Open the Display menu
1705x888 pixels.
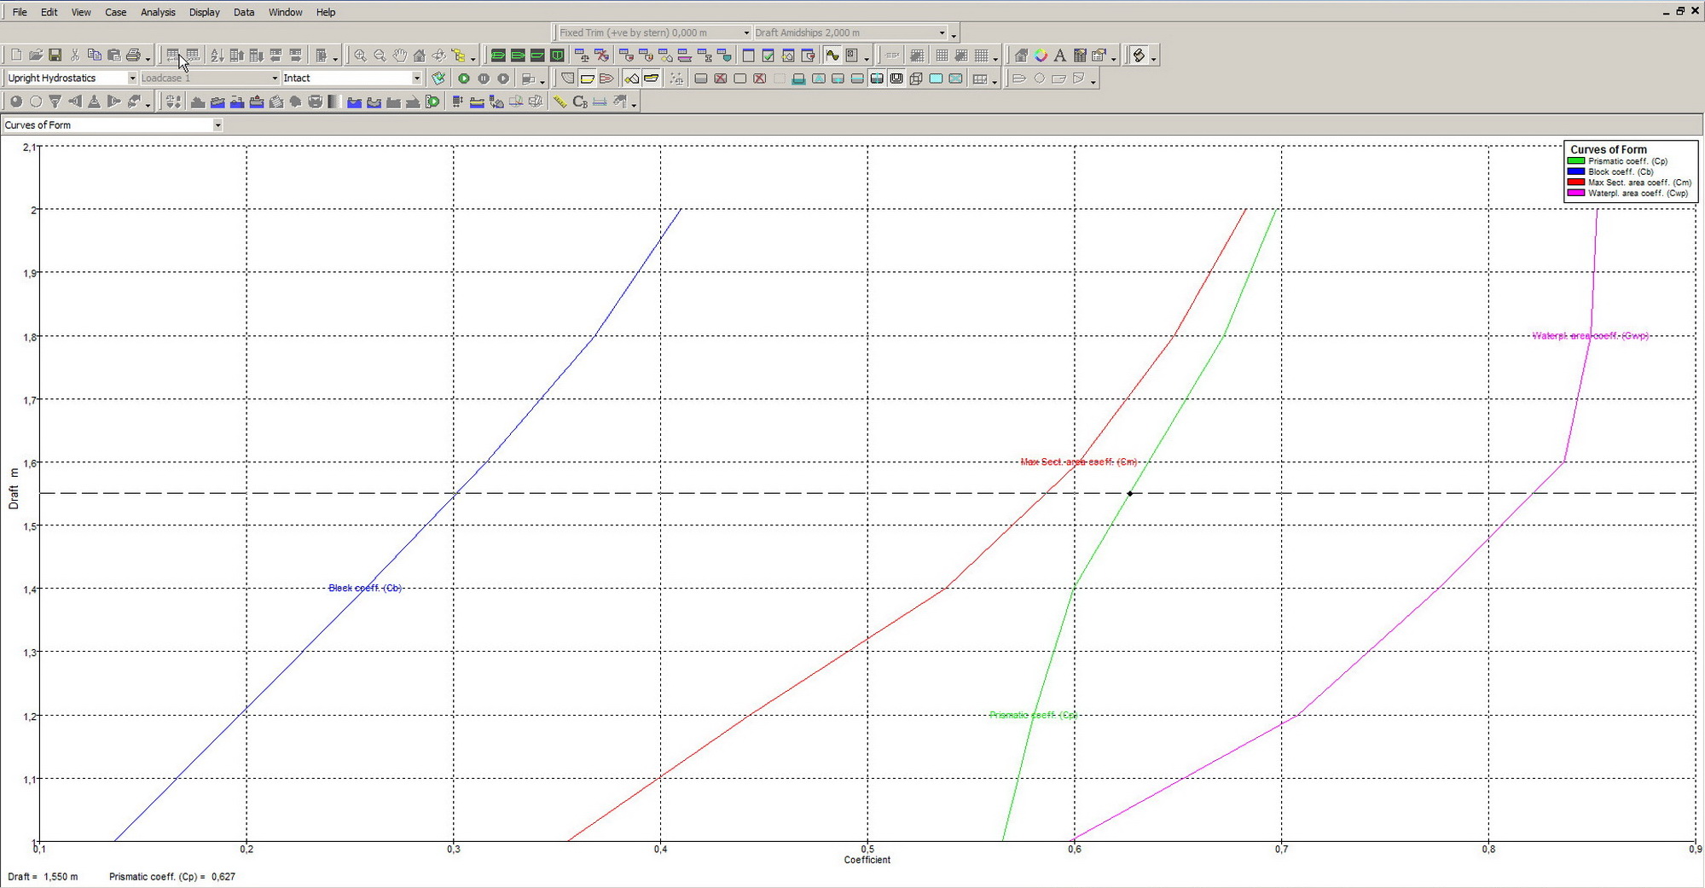204,12
